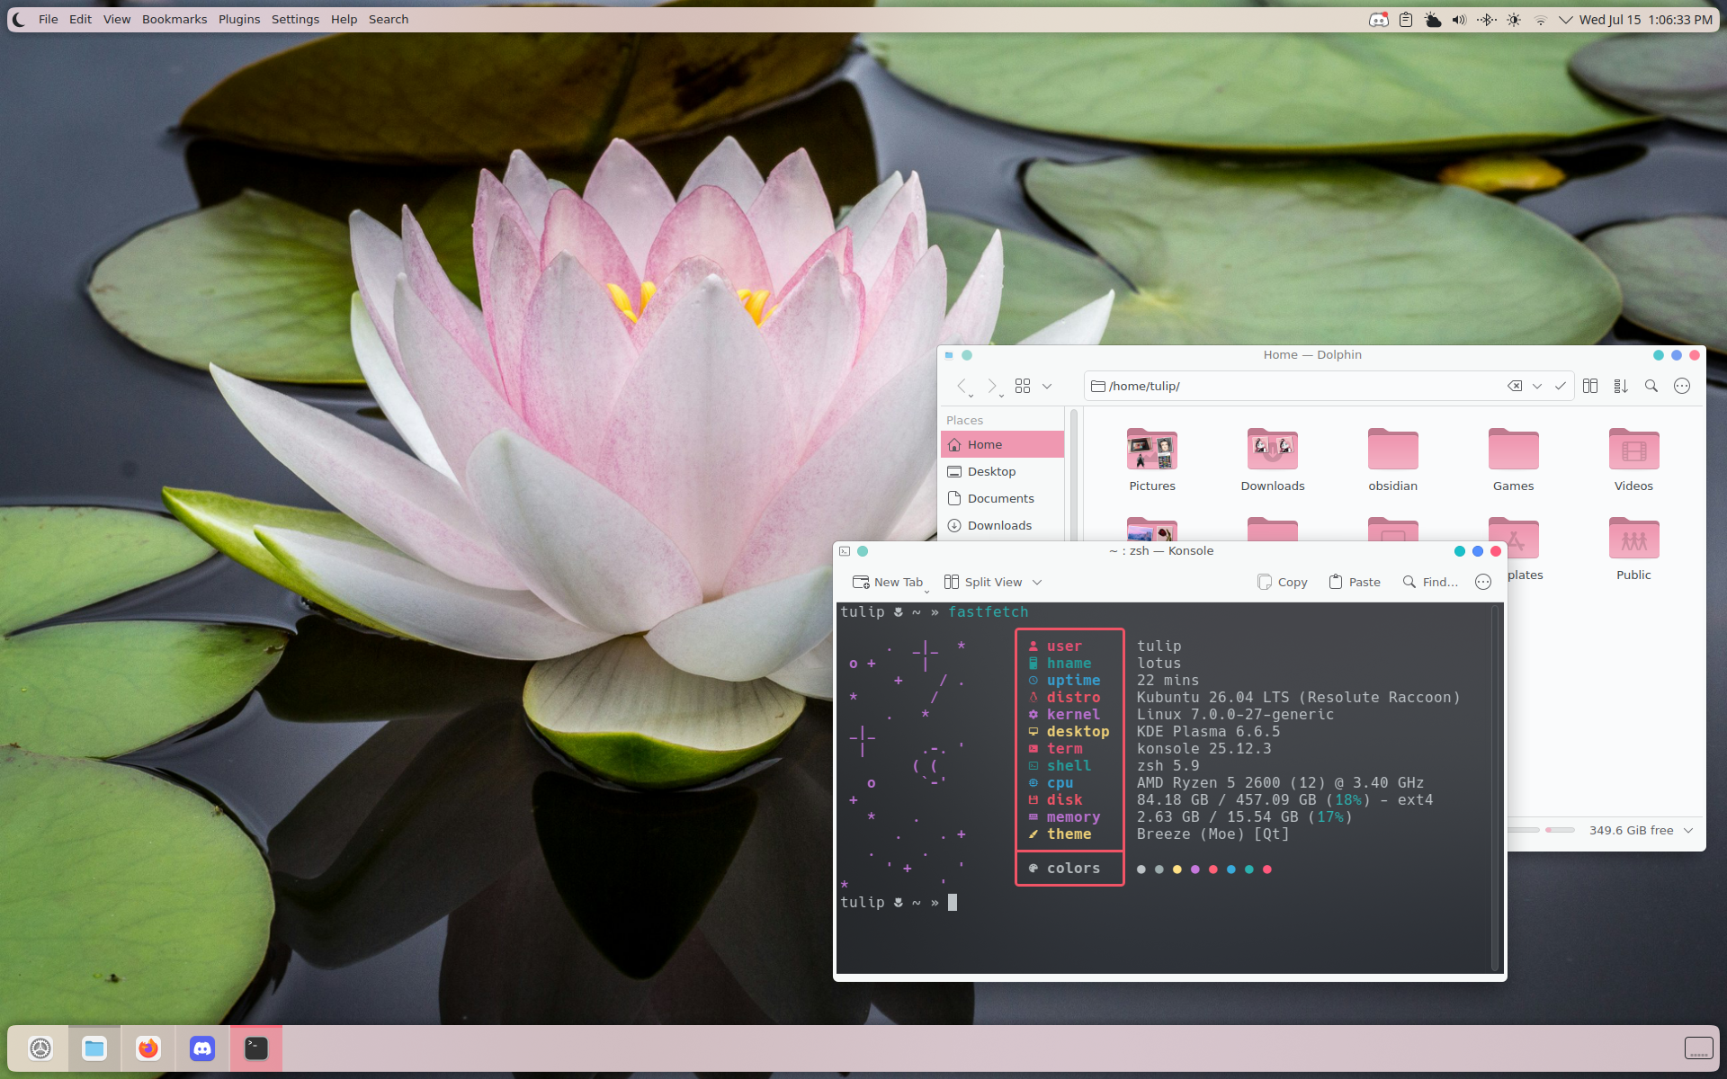Click the Konsole terminal scrollbar
This screenshot has height=1079, width=1727.
click(x=1496, y=789)
